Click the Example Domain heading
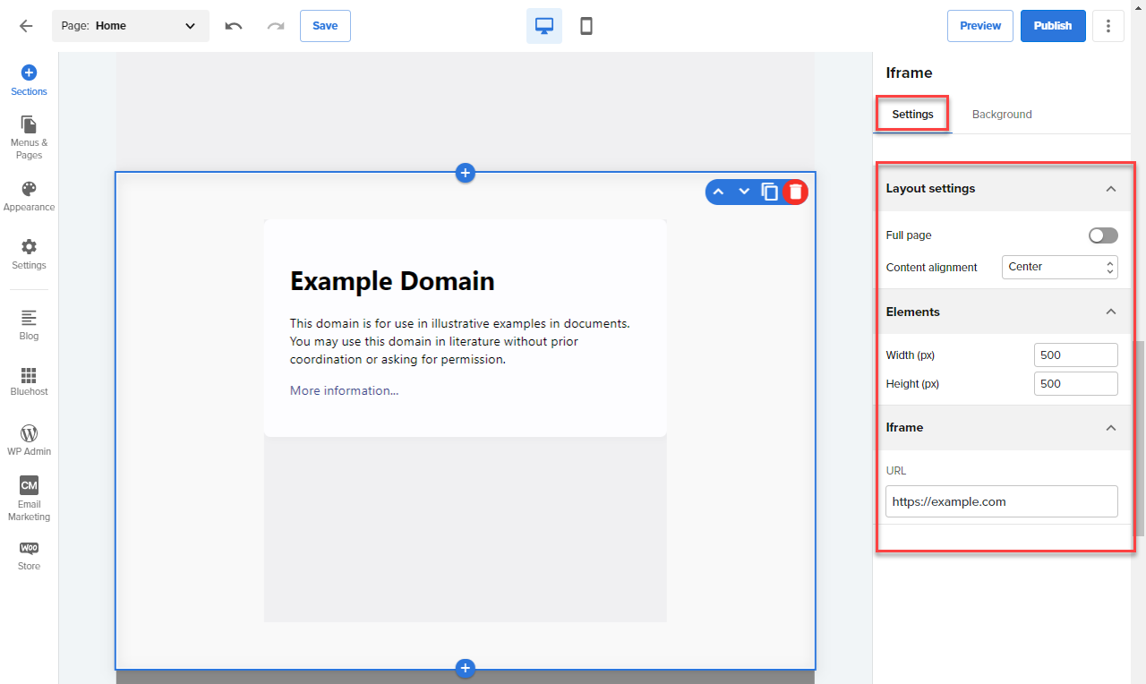This screenshot has width=1146, height=684. click(392, 281)
